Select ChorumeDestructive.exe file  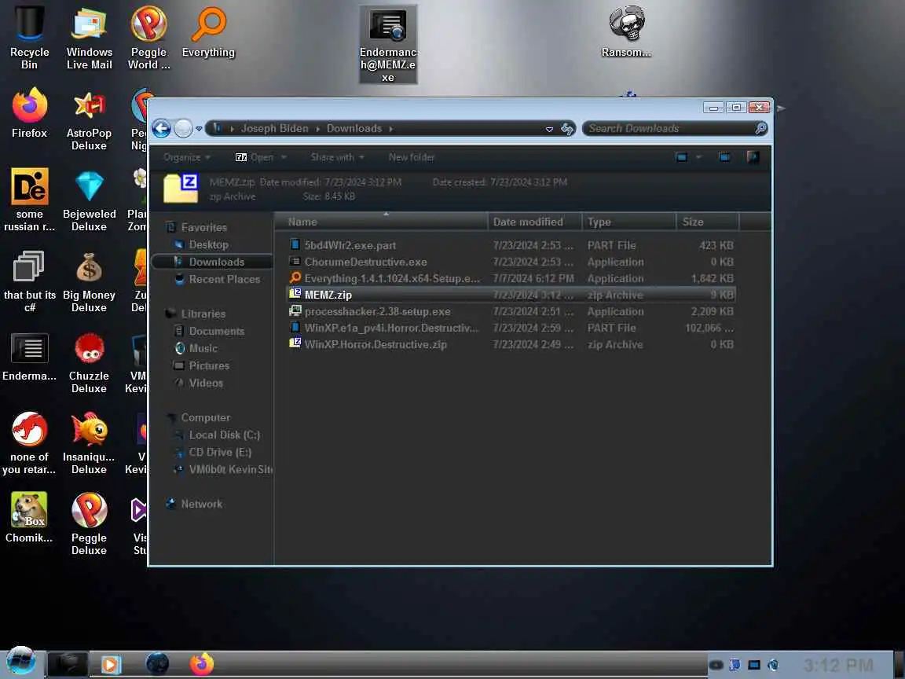pyautogui.click(x=511, y=262)
